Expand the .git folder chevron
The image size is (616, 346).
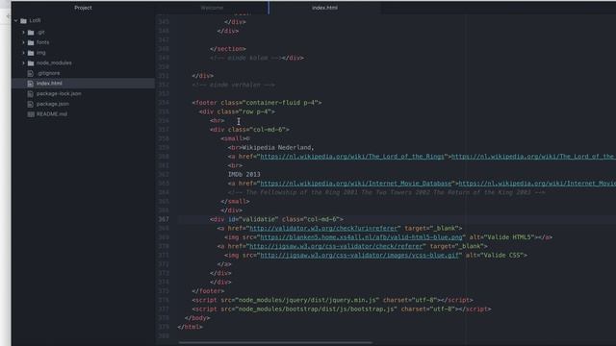(23, 32)
